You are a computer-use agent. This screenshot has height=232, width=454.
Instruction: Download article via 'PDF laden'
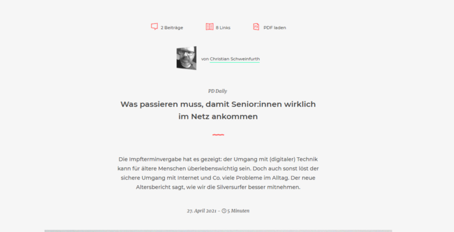[x=274, y=28]
